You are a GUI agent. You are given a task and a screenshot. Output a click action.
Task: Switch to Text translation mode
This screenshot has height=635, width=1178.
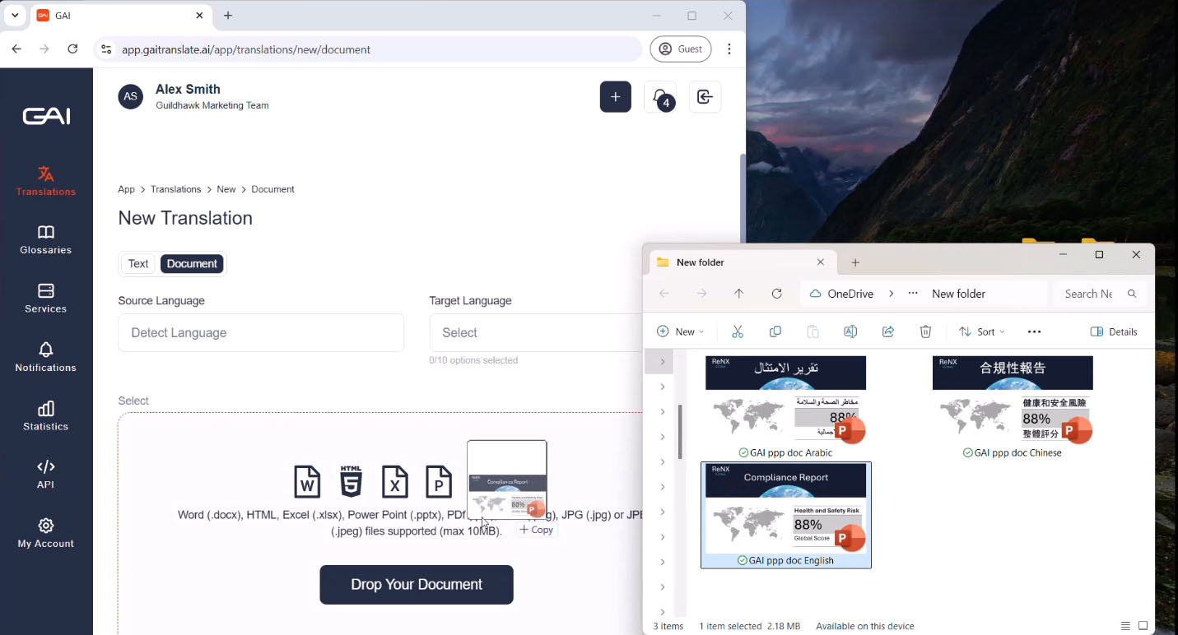[138, 264]
